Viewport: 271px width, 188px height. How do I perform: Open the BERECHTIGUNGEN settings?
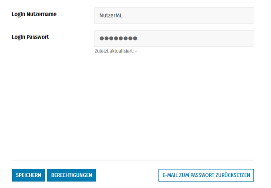72,175
